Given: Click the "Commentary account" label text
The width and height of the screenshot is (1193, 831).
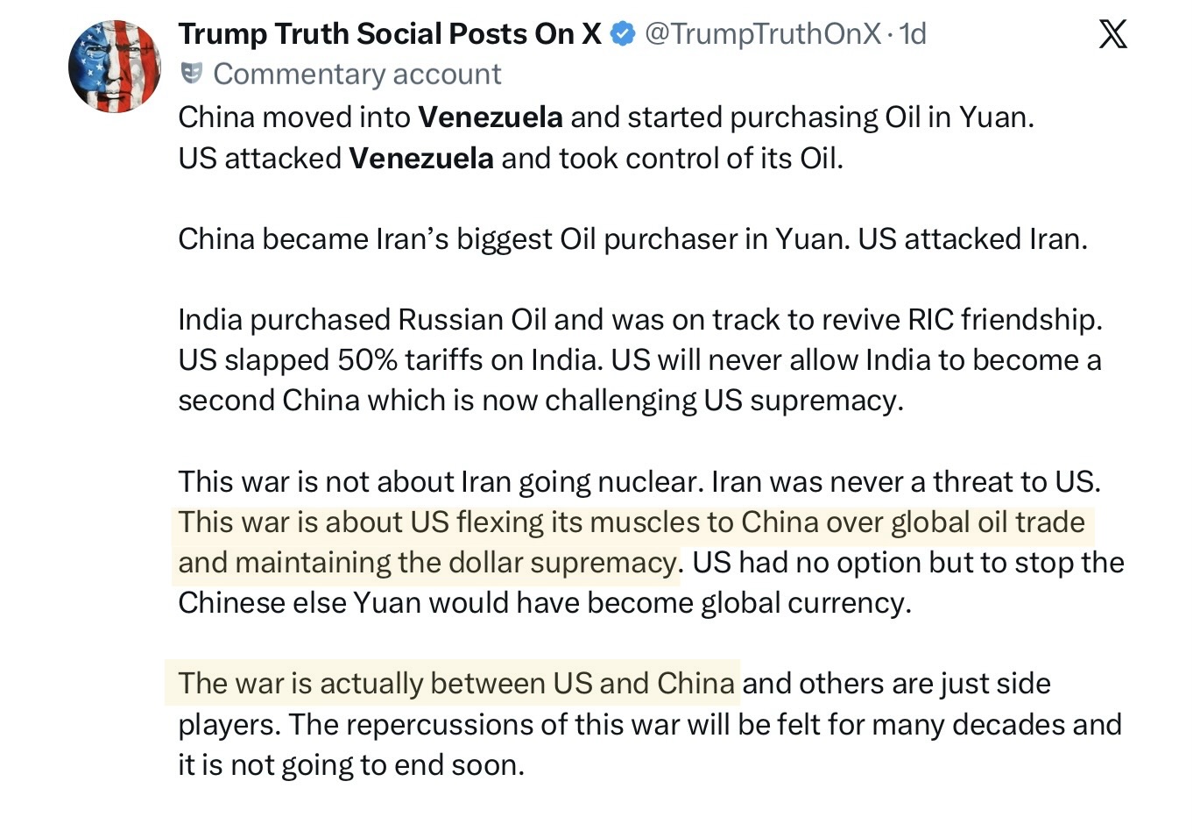Looking at the screenshot, I should (x=356, y=75).
